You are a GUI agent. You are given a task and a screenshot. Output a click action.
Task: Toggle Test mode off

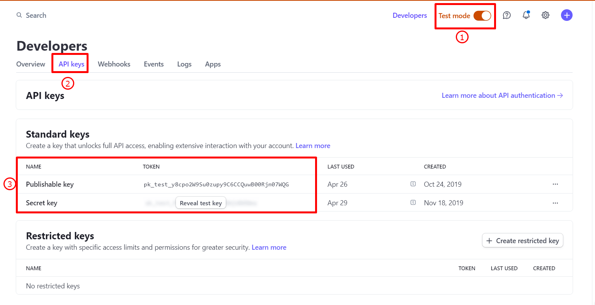(482, 16)
